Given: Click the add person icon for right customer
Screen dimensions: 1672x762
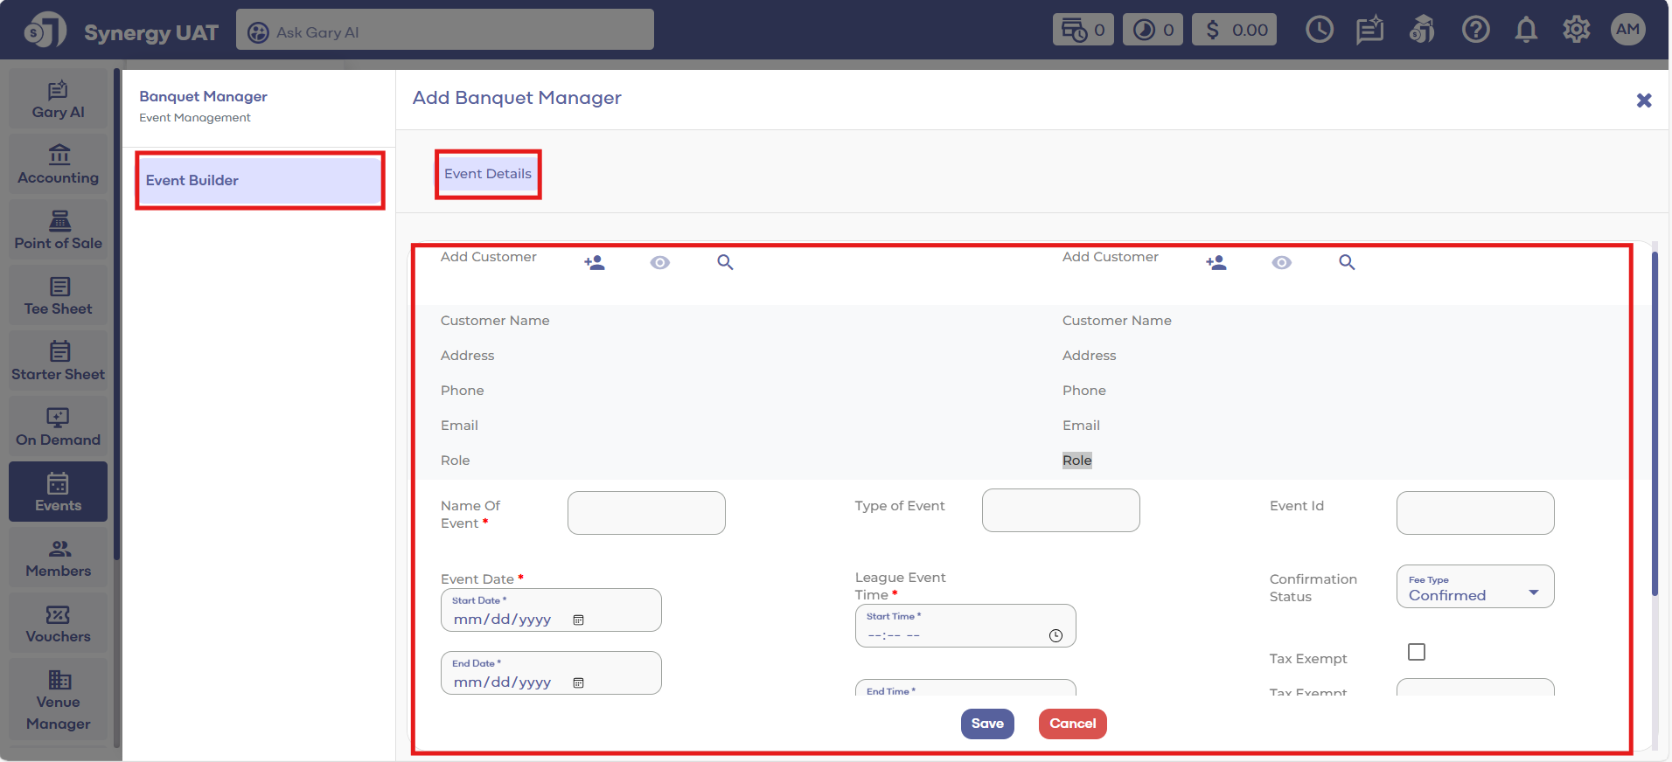Looking at the screenshot, I should 1216,262.
